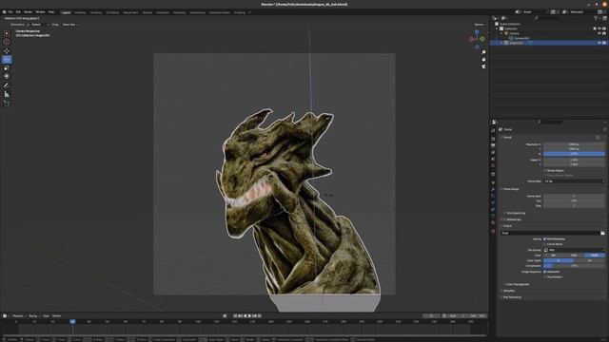Viewport: 609px width, 342px height.
Task: Select the Select Box tool
Action: 7,33
